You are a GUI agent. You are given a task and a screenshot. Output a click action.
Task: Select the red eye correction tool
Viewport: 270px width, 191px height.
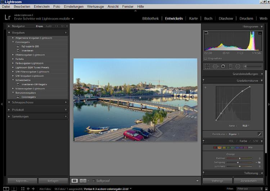pos(223,66)
